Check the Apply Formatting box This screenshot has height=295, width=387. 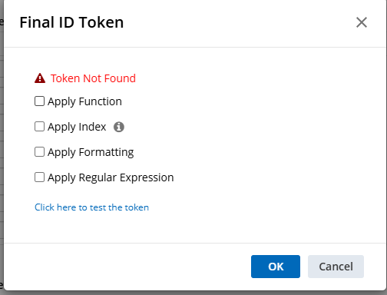[39, 152]
